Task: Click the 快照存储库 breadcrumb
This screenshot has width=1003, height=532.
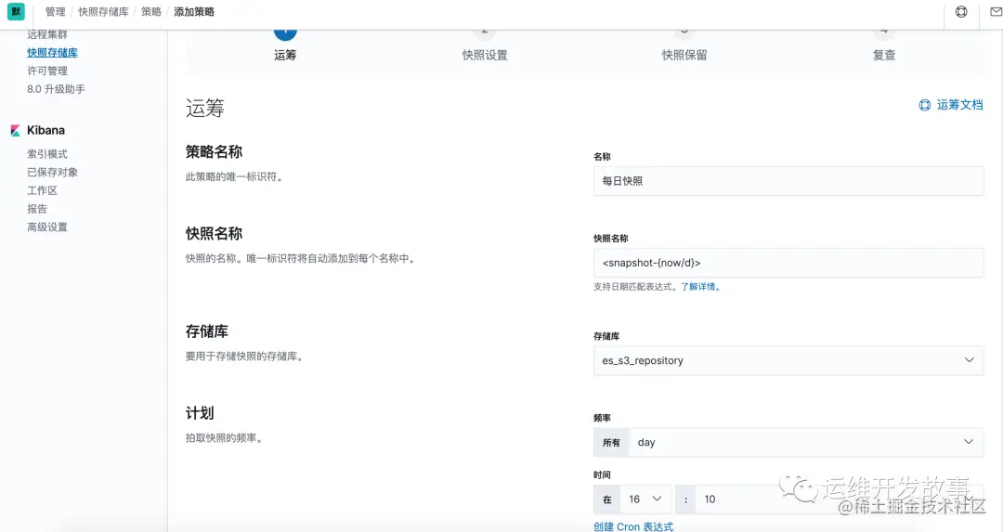Action: (103, 11)
